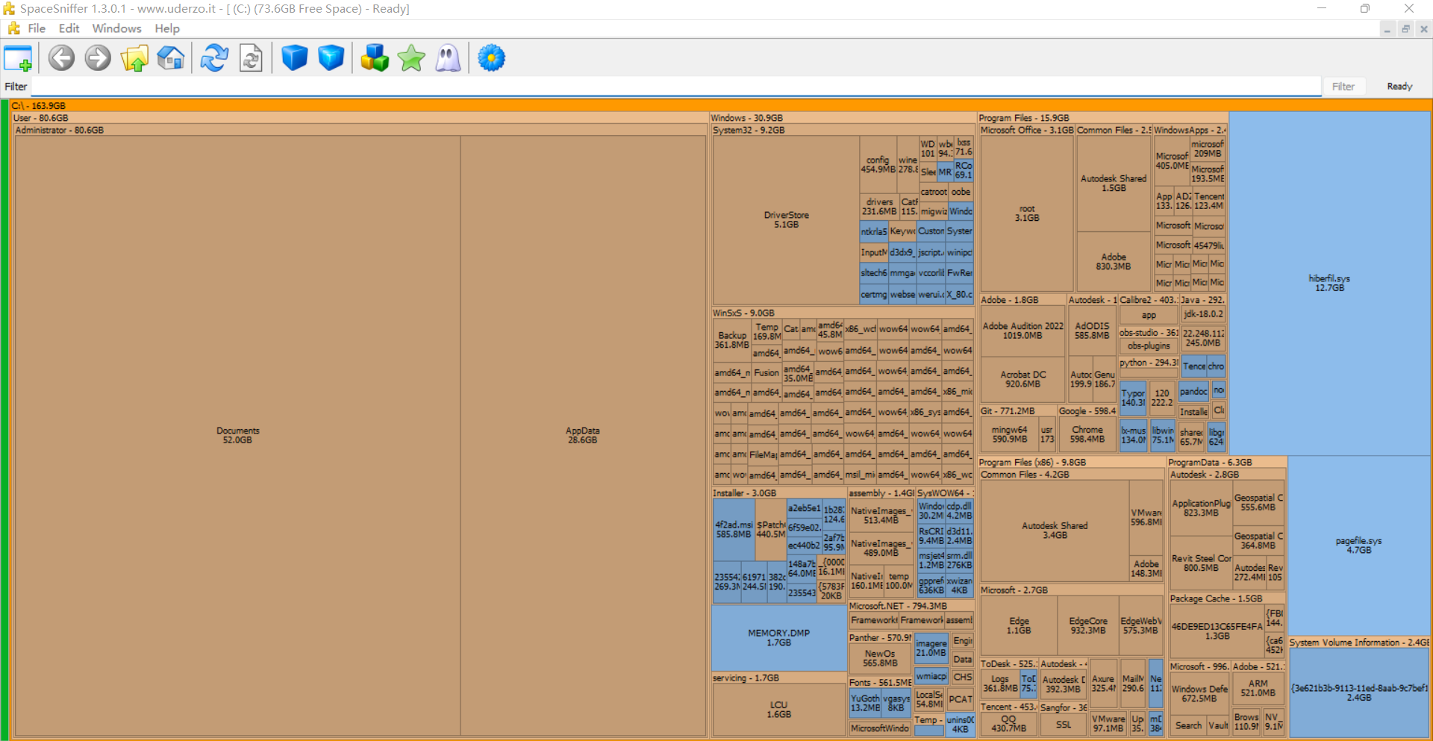Select the Autodesk Shared 3.4GB block

[x=1055, y=531]
